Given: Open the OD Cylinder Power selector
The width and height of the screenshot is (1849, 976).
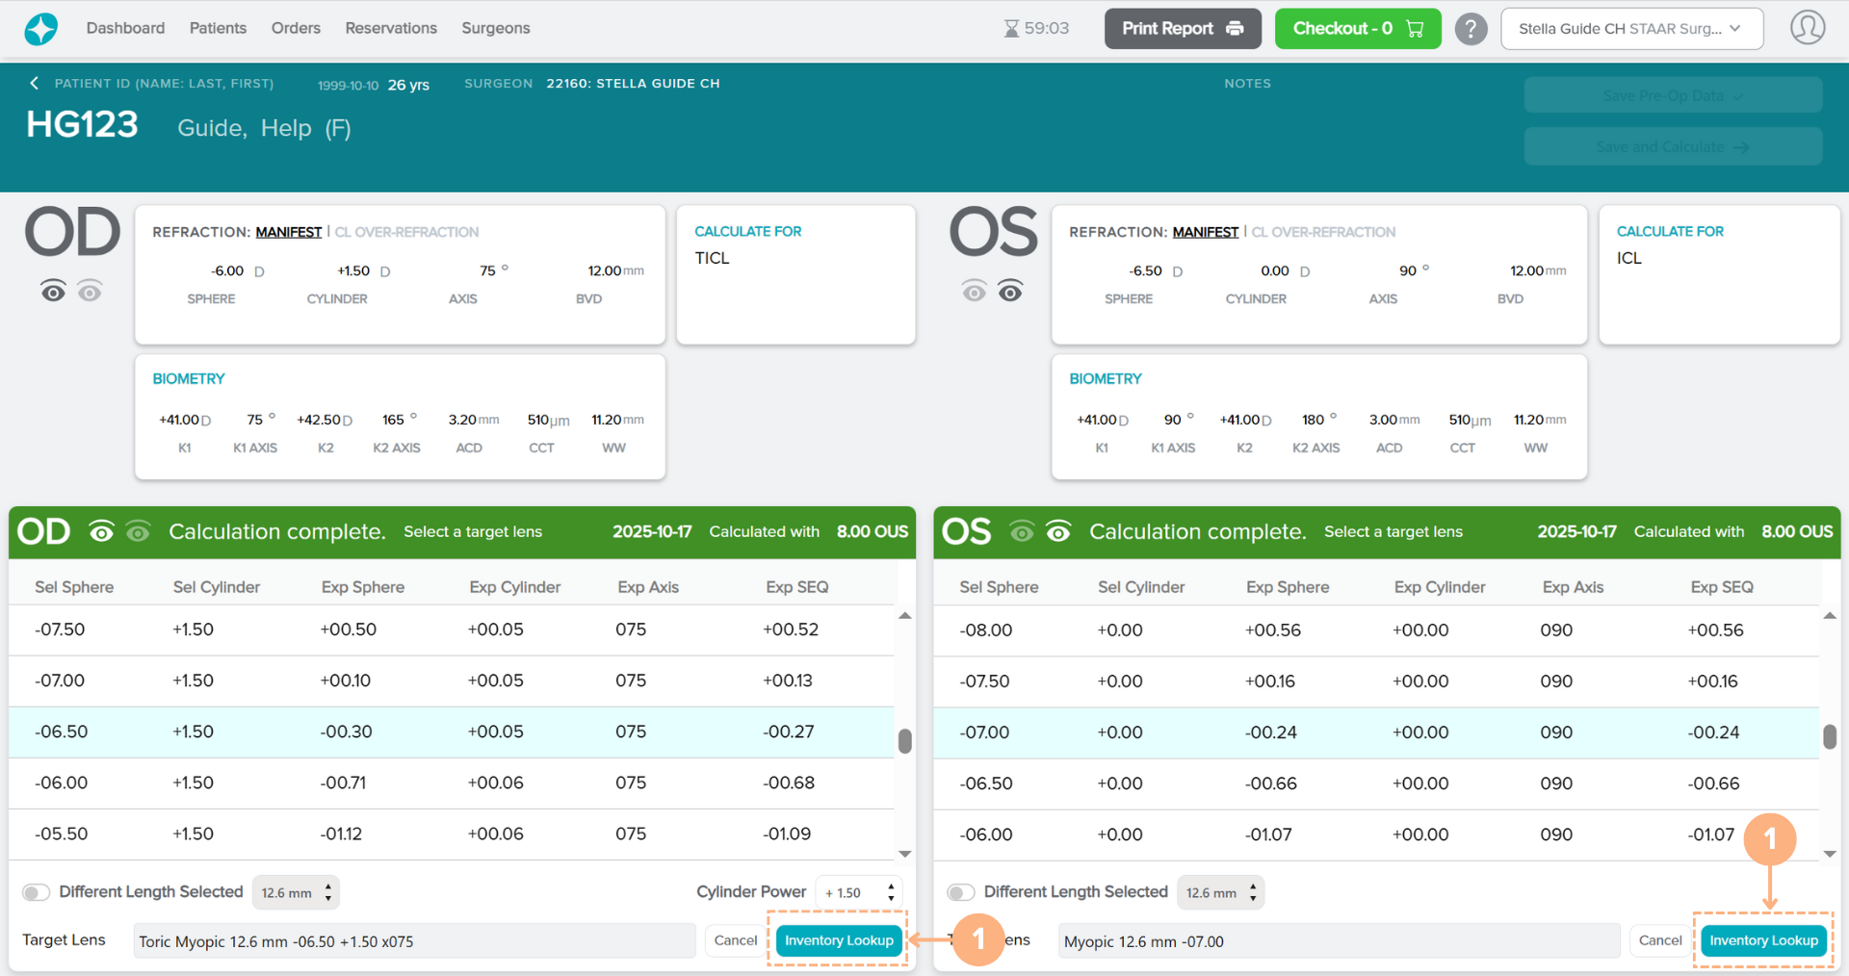Looking at the screenshot, I should (858, 892).
